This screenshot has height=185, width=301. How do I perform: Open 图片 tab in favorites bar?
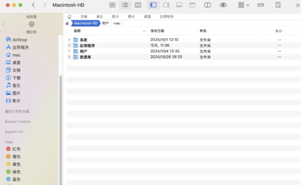132,17
